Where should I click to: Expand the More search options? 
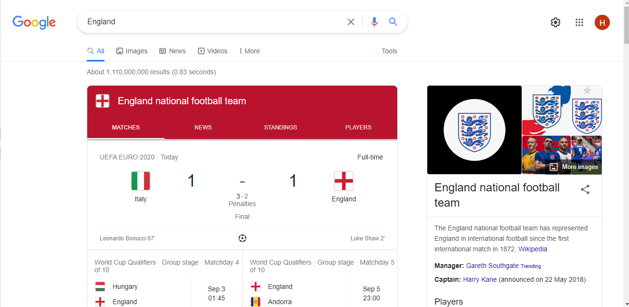[x=249, y=51]
